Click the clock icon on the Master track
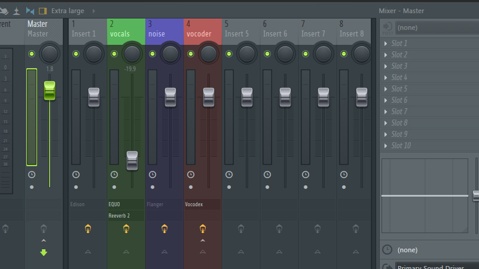Viewport: 479px width, 269px height. coord(32,175)
